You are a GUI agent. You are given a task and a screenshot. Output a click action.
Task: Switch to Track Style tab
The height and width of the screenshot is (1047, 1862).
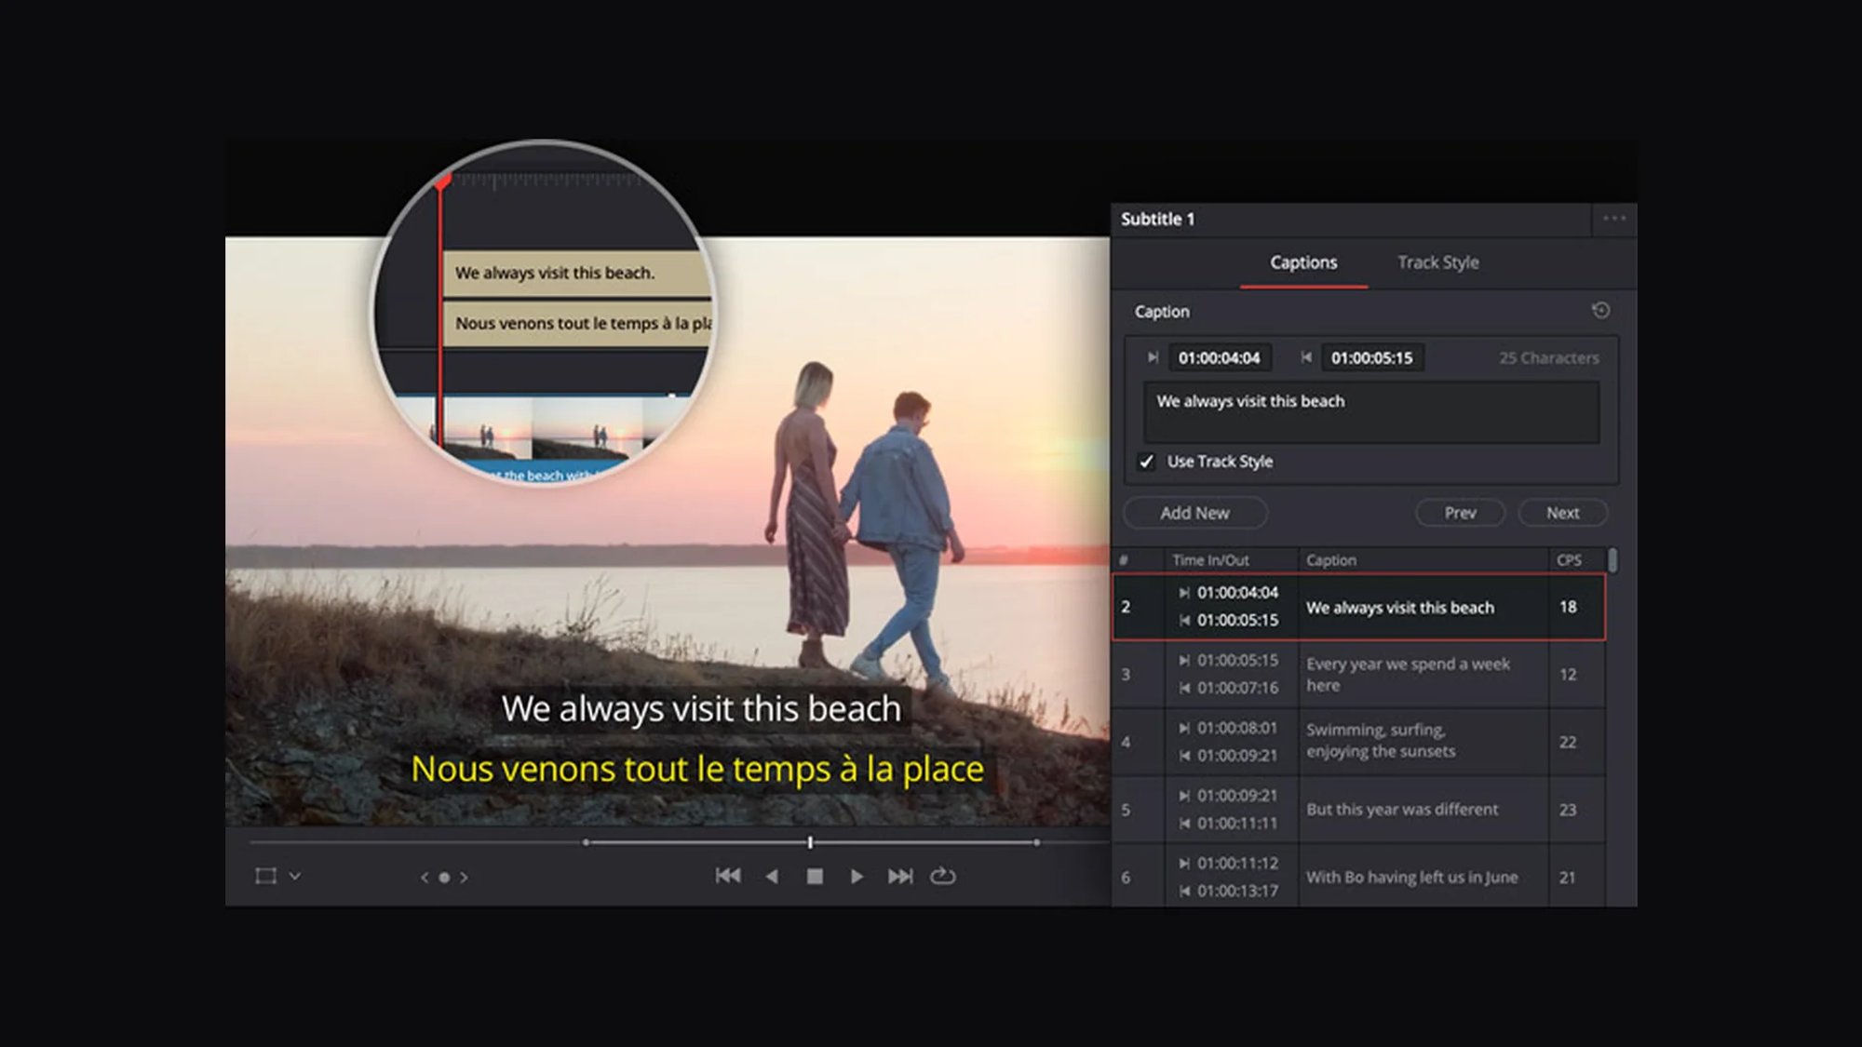1437,262
